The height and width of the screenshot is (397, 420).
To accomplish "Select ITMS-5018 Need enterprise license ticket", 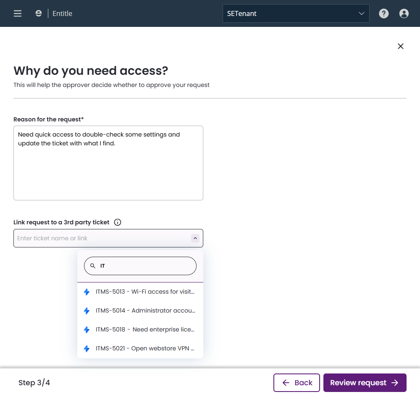I will point(140,329).
